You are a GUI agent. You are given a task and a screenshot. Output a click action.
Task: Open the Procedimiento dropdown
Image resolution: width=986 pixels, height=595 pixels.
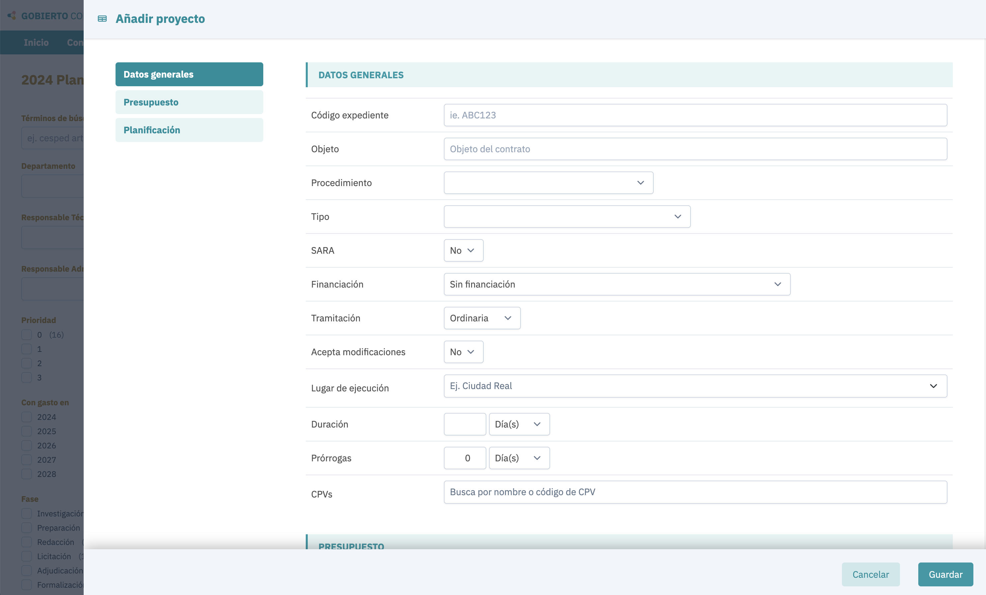point(548,183)
